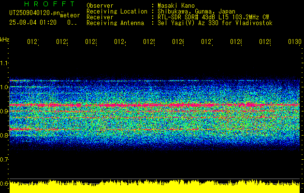Click the 'Receiving Location' label
Image resolution: width=304 pixels, height=193 pixels.
[x=117, y=11]
